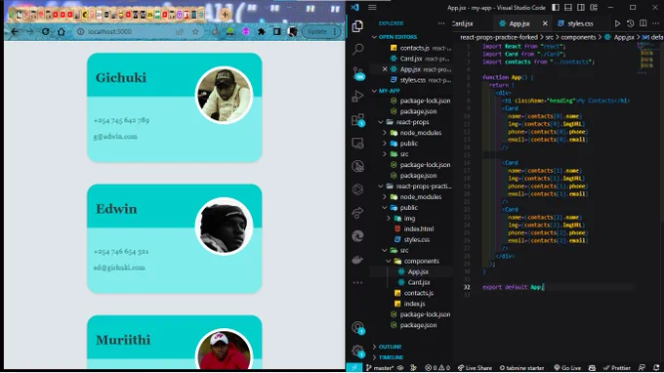Screen dimensions: 664x373
Task: Toggle the bottom panel layout
Action: [x=568, y=7]
